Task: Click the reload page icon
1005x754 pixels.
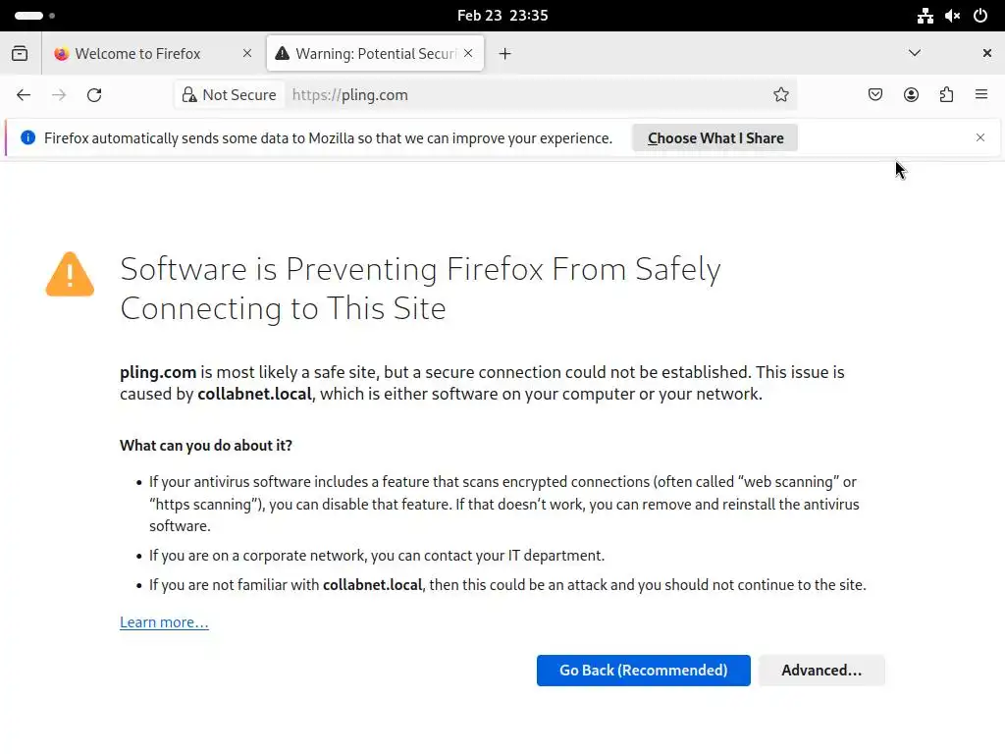Action: tap(94, 95)
